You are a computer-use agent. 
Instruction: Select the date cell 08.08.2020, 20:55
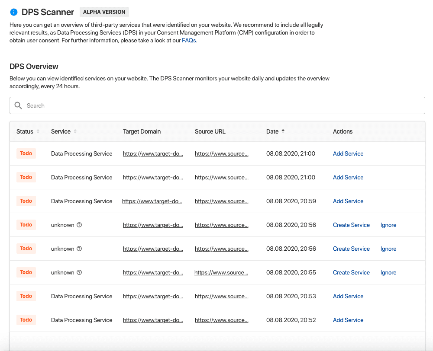tap(291, 272)
